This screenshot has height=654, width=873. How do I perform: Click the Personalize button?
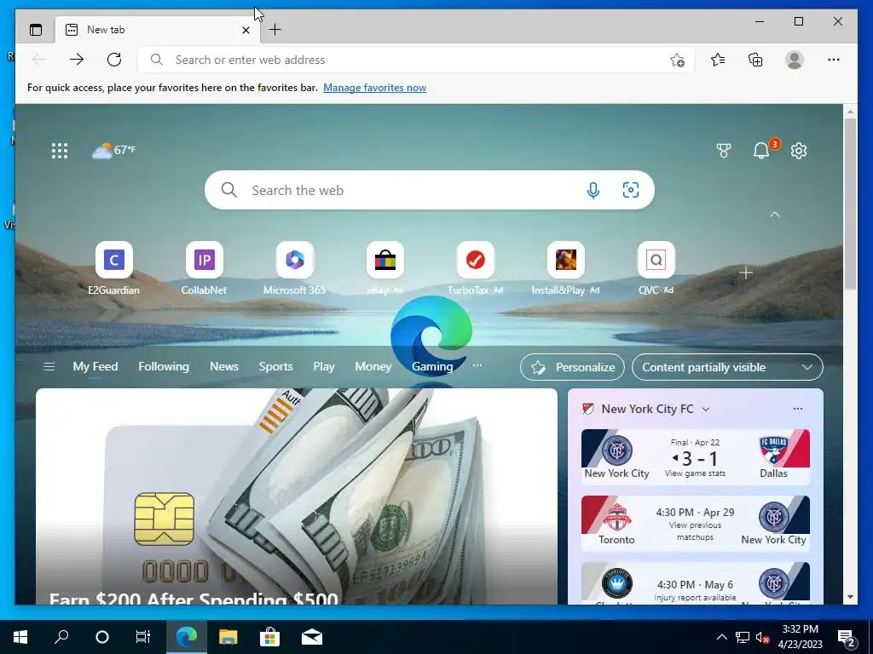(572, 367)
